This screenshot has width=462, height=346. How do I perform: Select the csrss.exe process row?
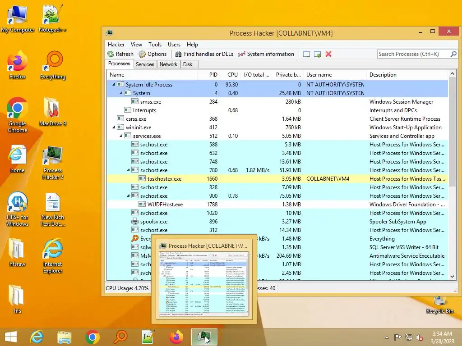[x=277, y=119]
